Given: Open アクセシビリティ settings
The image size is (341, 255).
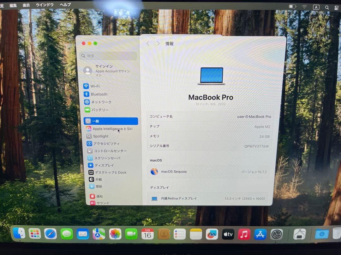Looking at the screenshot, I should coord(104,143).
